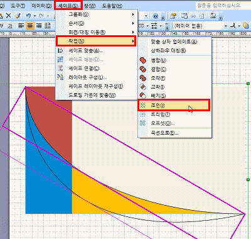Screen dimensions: 251x239
Task: Click the format painter brush icon
Action: pos(17,16)
